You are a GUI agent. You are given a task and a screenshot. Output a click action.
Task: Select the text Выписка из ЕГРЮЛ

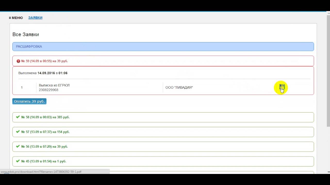coord(54,85)
